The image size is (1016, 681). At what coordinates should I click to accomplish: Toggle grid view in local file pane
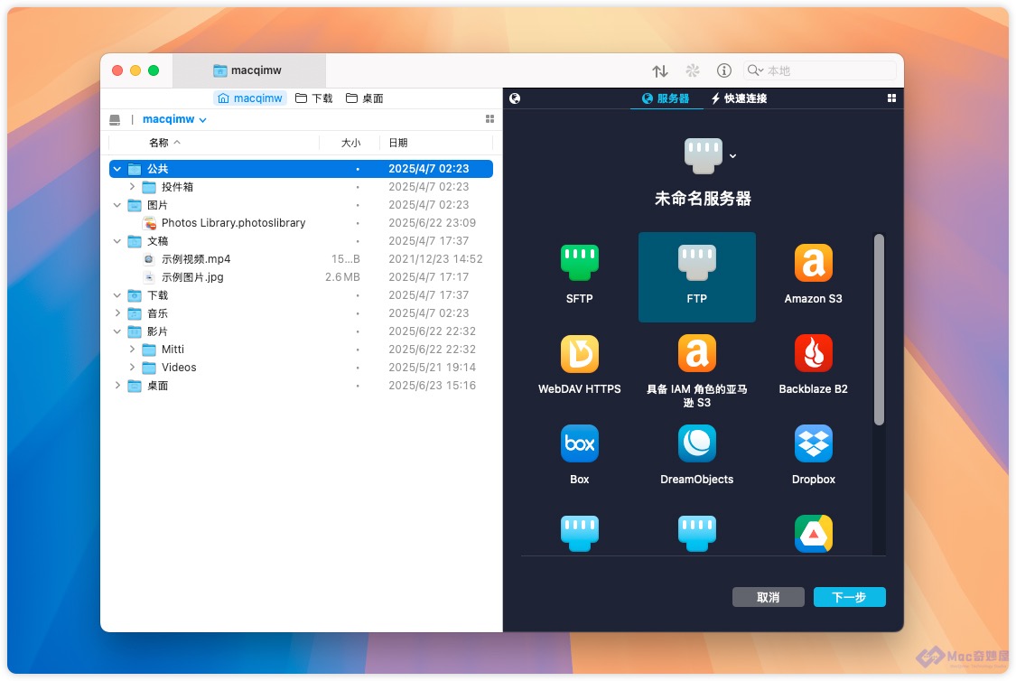tap(489, 119)
